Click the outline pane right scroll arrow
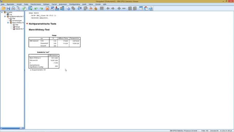234x132 pixels. pyautogui.click(x=23, y=128)
